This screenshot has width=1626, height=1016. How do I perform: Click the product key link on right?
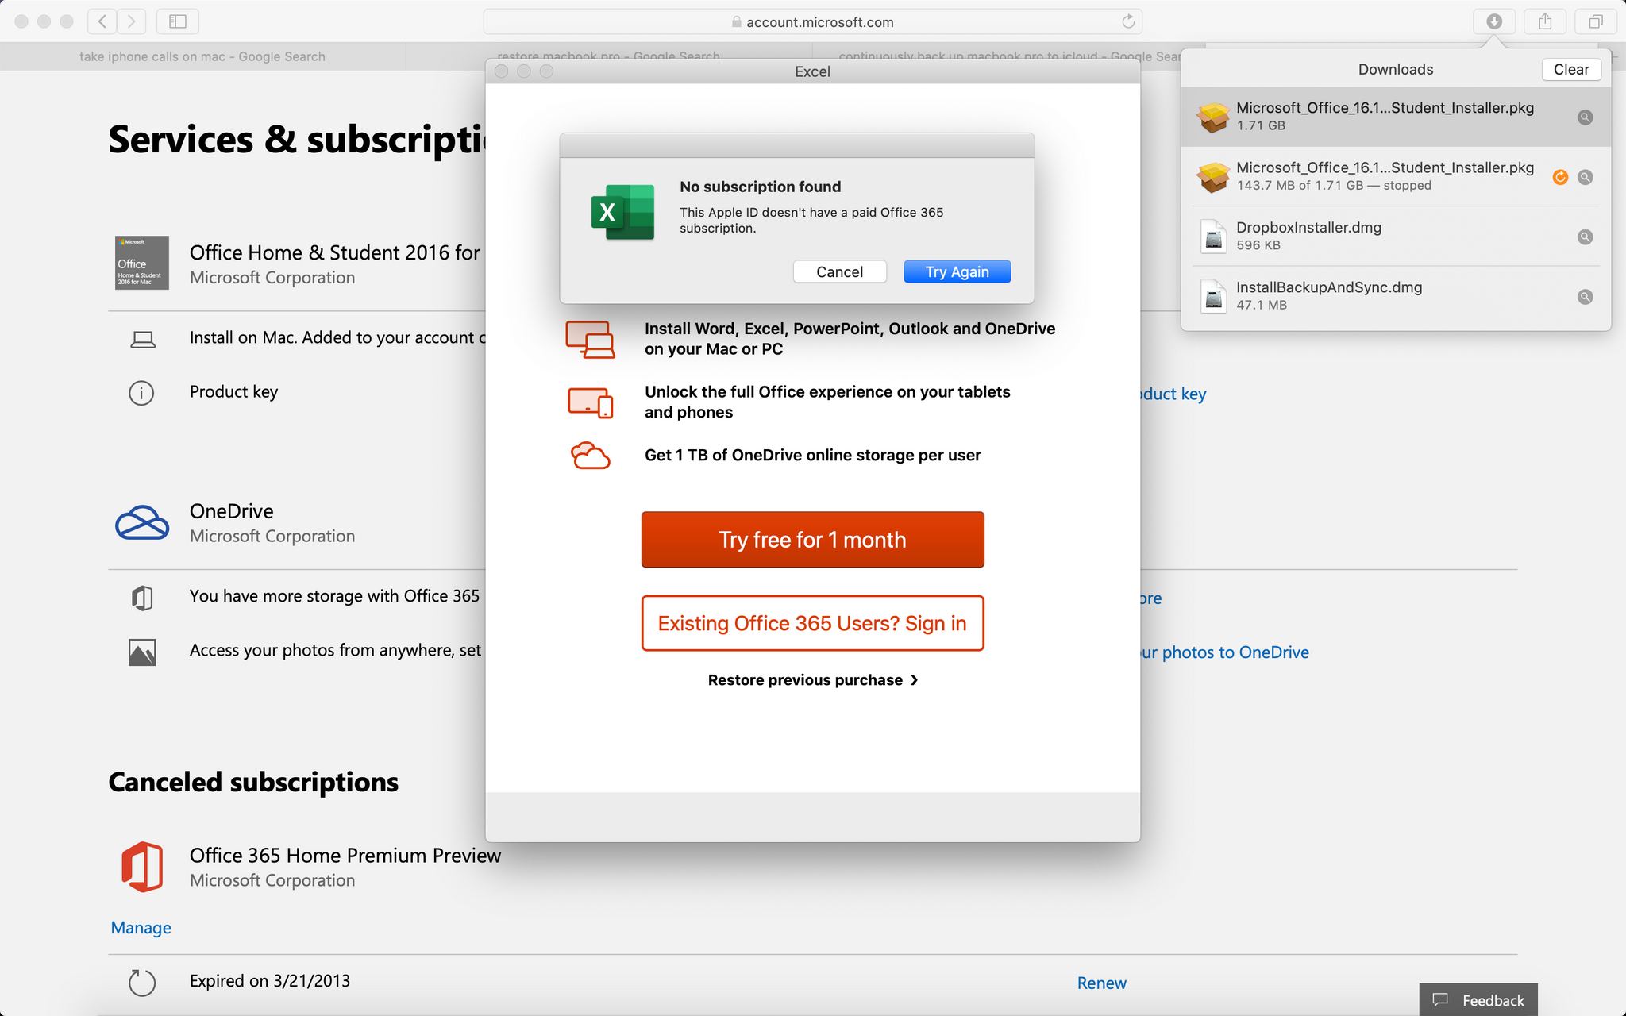[x=1173, y=394]
